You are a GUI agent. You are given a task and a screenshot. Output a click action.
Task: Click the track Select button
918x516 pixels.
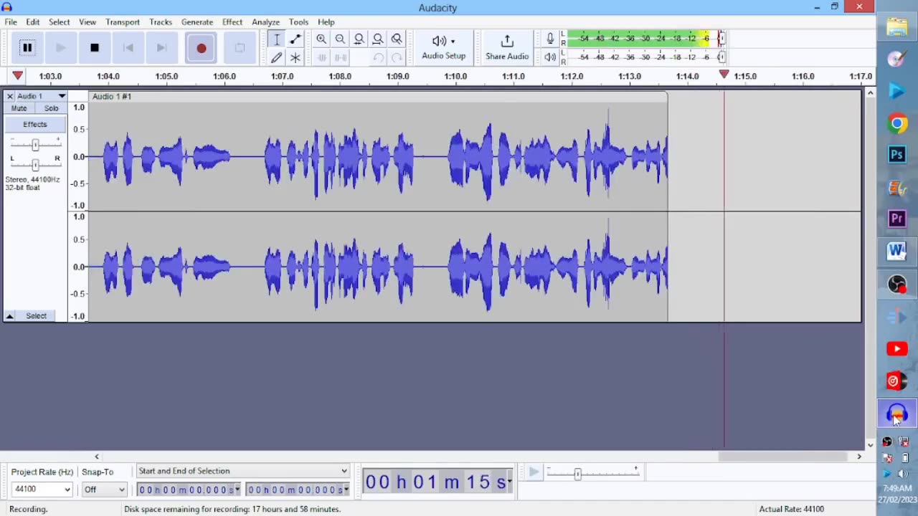point(37,316)
